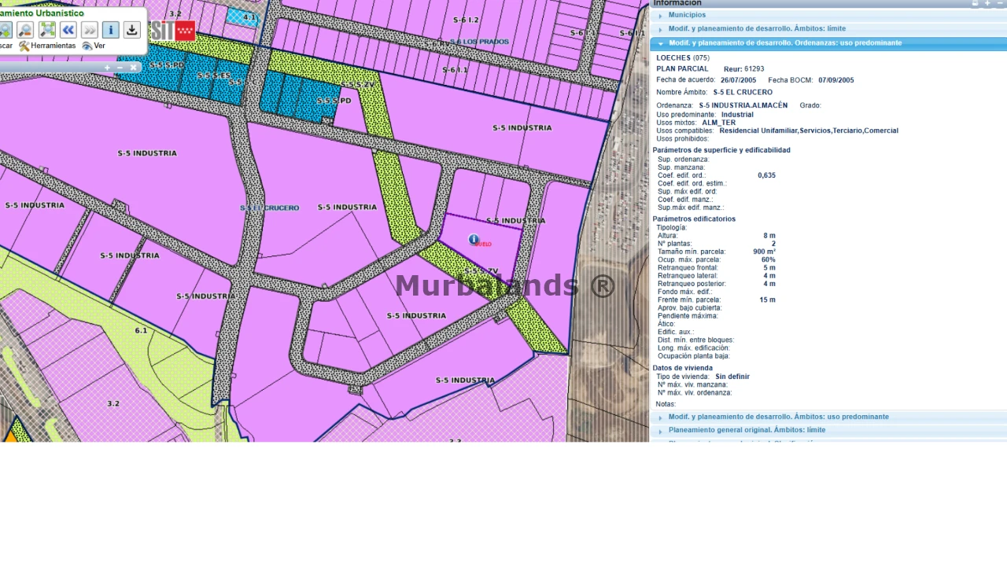Click the blue info marker on map

tap(474, 239)
